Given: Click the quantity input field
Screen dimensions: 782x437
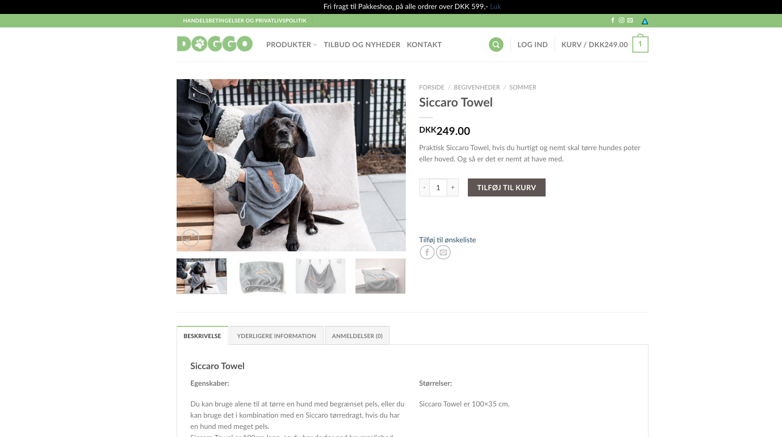Looking at the screenshot, I should 438,187.
